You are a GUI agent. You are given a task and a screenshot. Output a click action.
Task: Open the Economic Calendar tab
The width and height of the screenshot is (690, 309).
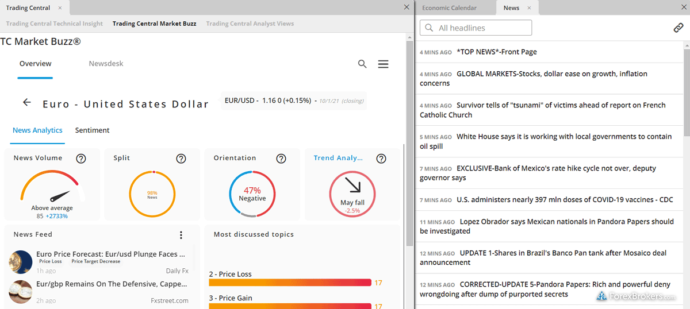click(449, 8)
